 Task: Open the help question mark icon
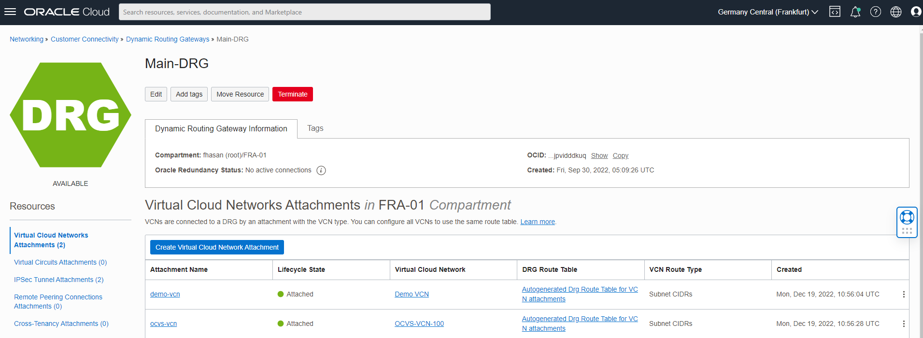pyautogui.click(x=876, y=12)
